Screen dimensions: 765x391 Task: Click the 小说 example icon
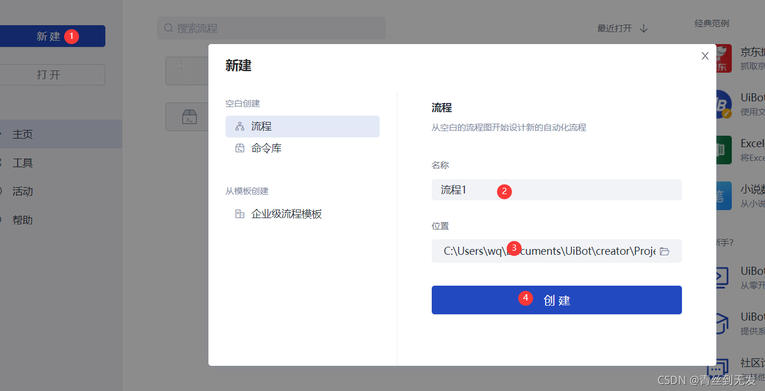[723, 196]
